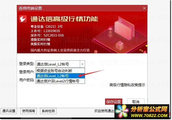This screenshot has height=120, width=172.
Task: Pick 通达信沪深Level2行情帐号 option
Action: 60,81
